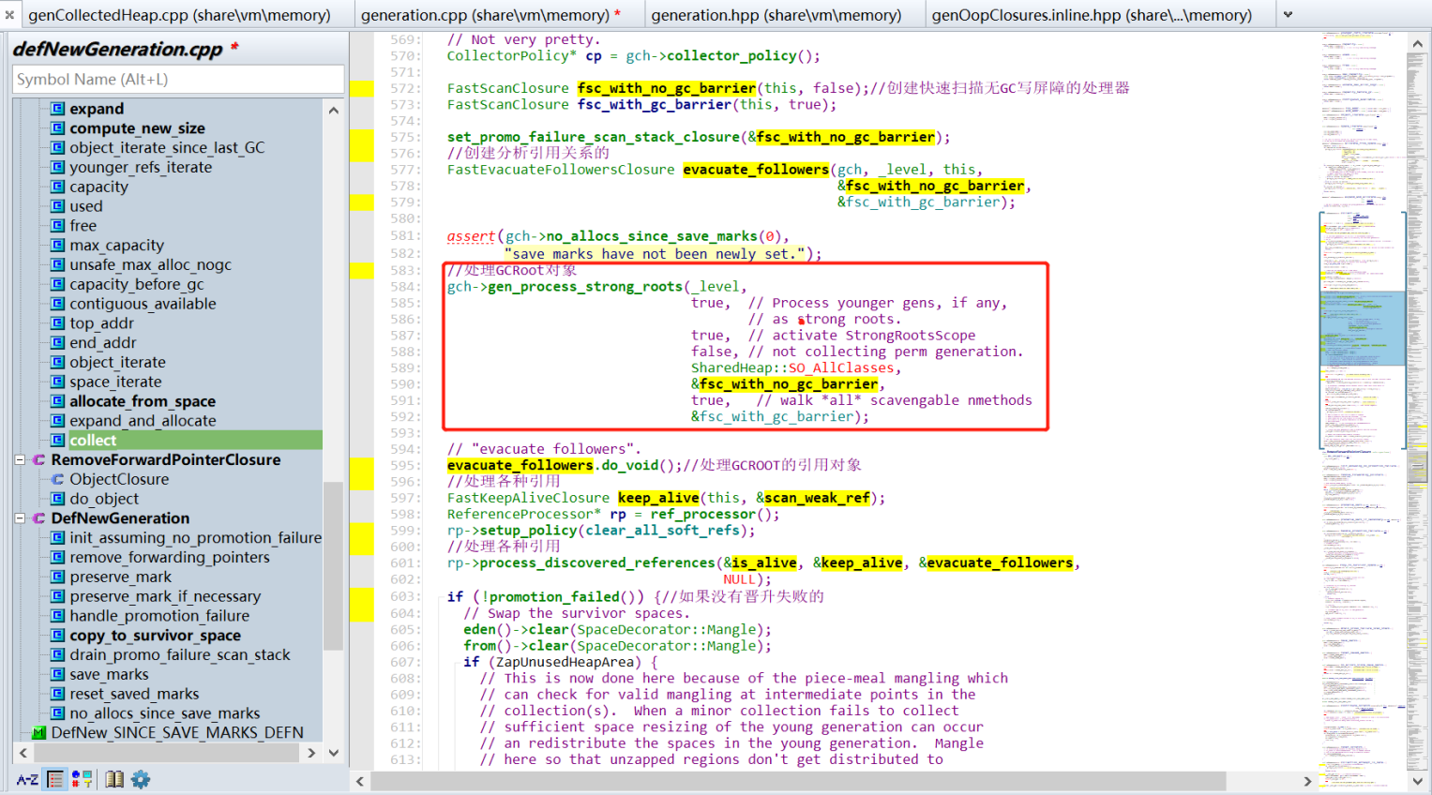Select DefNew_SINCE_SAVE_MARKS_DEFN macro entry
This screenshot has height=795, width=1432.
(x=177, y=732)
